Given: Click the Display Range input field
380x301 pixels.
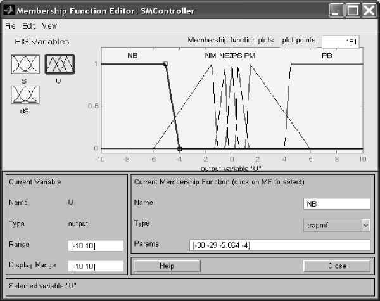Looking at the screenshot, I should coord(94,266).
